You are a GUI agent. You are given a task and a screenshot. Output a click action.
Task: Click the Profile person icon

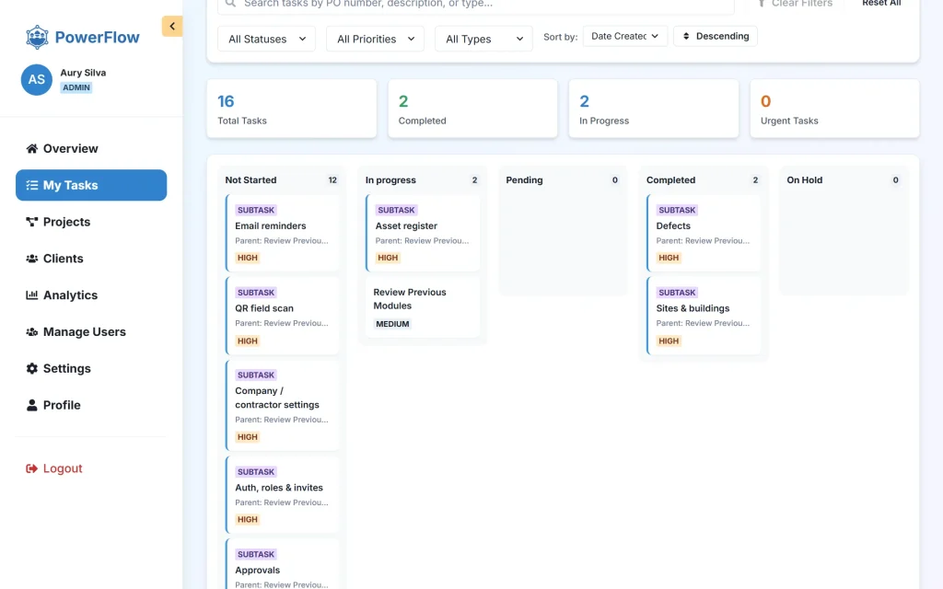click(32, 405)
